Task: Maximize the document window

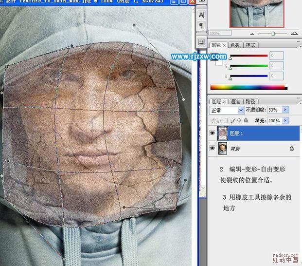Action: [x=183, y=2]
